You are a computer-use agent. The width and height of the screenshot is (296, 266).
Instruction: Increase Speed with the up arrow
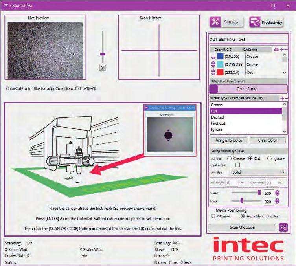point(277,191)
